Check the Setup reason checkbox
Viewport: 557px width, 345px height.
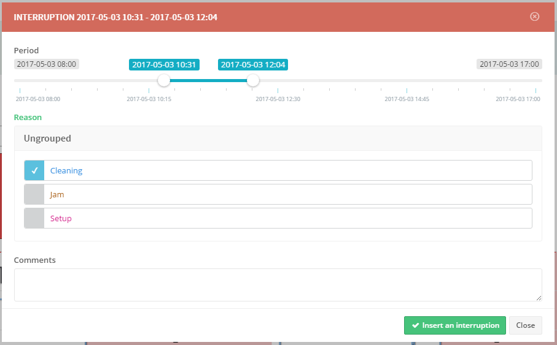[34, 218]
